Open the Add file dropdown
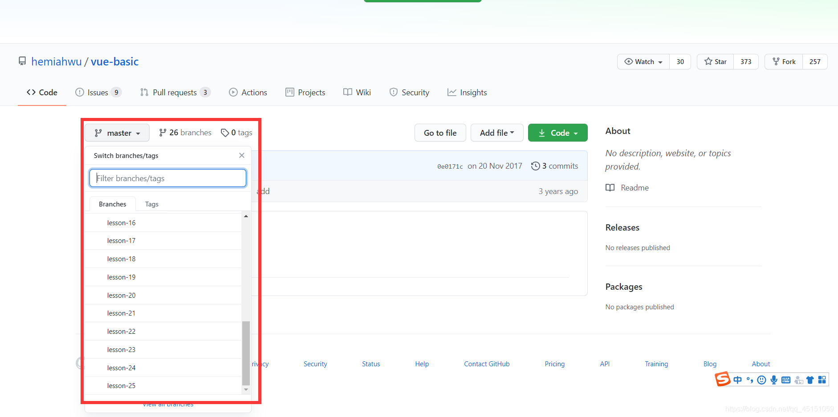 [x=497, y=133]
